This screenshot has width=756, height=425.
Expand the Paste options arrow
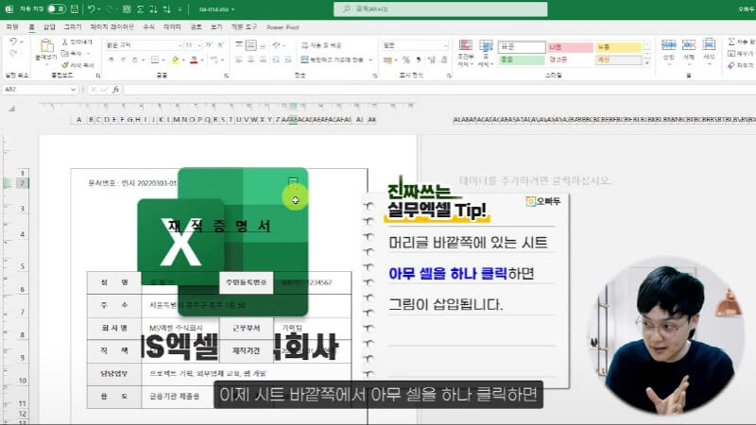[46, 63]
